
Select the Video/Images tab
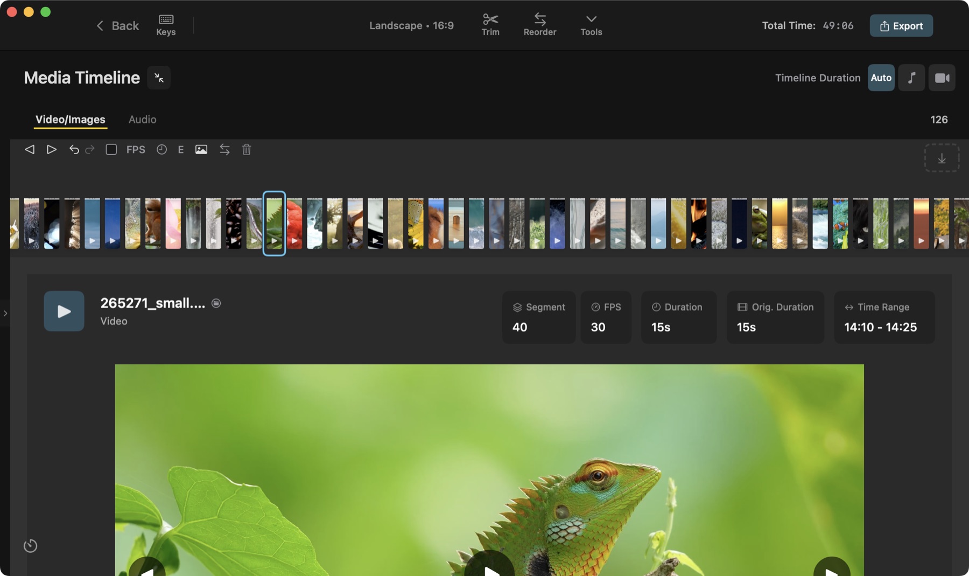[71, 119]
